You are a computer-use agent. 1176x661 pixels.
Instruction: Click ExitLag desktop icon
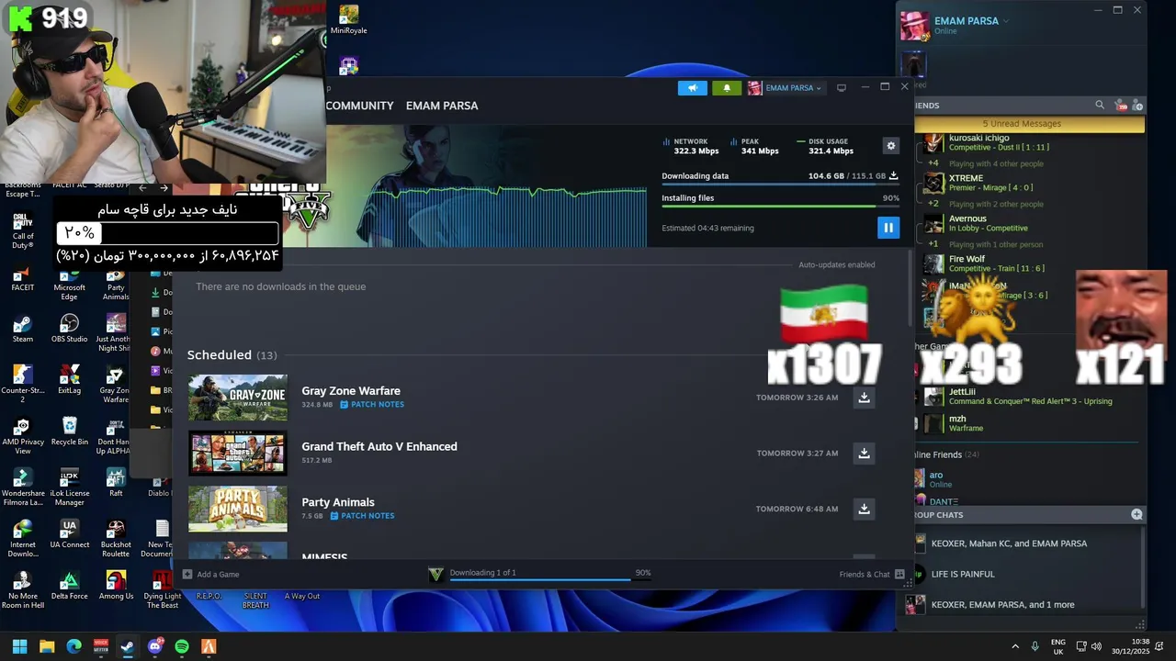point(69,380)
